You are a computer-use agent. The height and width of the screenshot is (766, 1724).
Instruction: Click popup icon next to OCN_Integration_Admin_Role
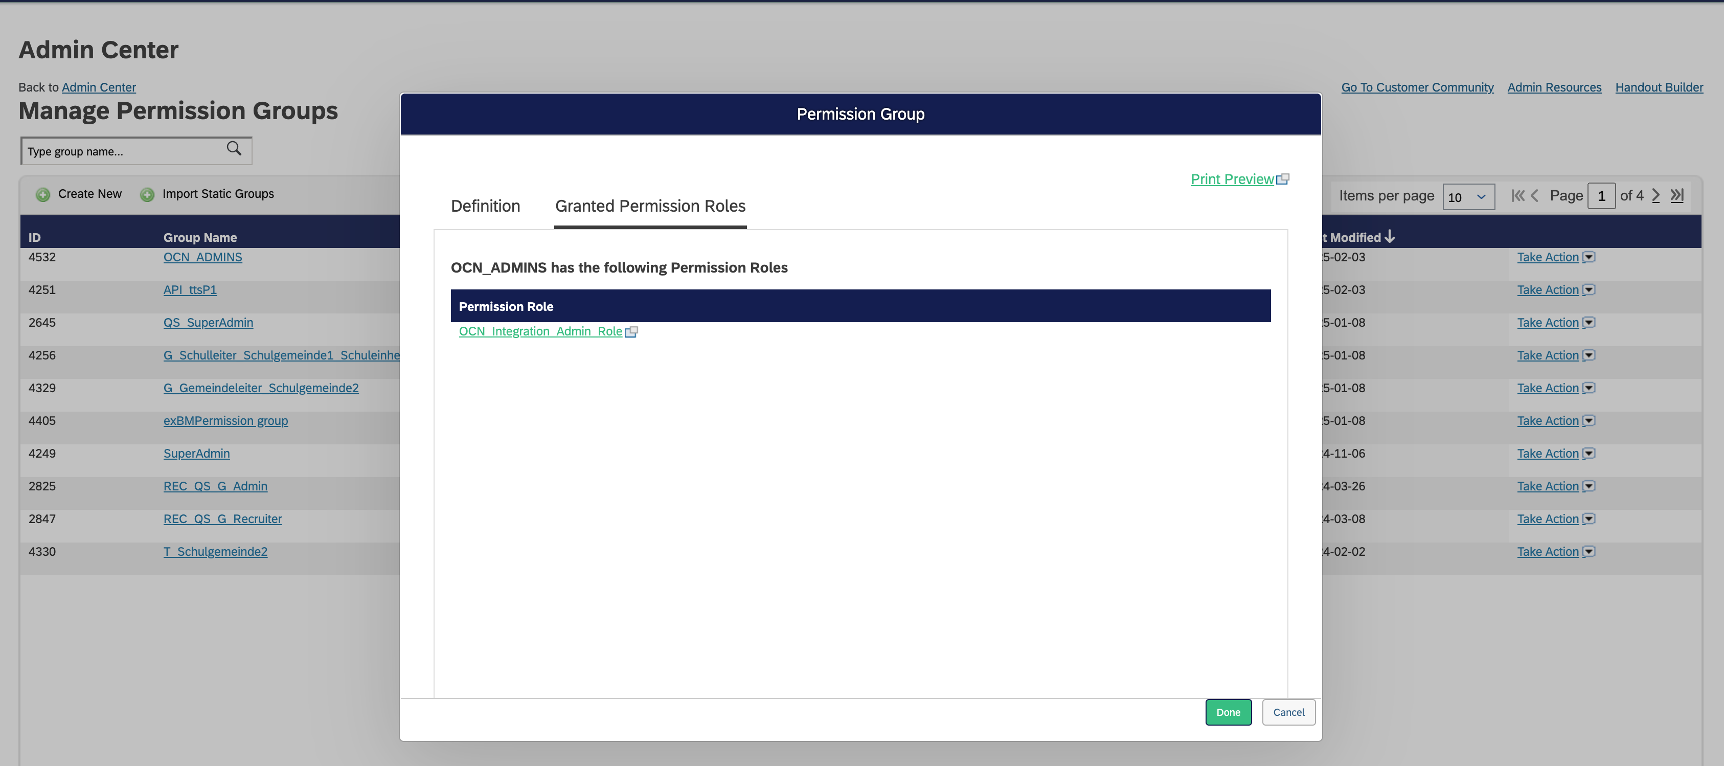631,332
